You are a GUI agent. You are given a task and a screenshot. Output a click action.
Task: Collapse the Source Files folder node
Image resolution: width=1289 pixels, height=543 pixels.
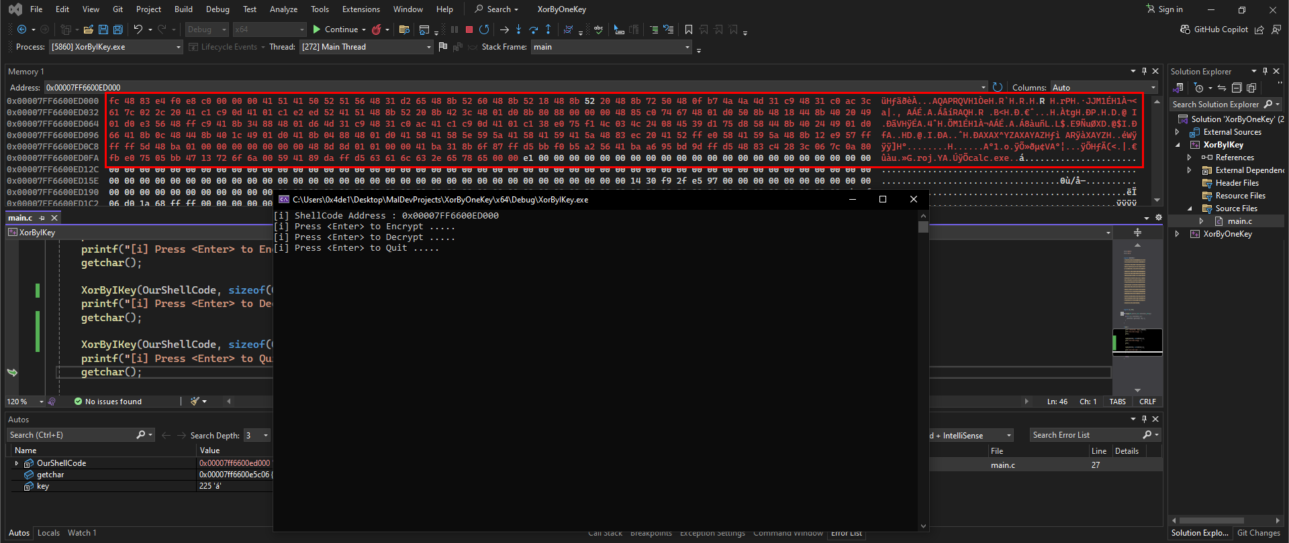[1190, 208]
